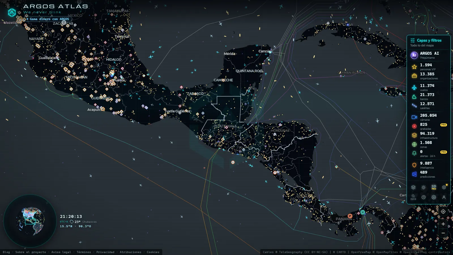Zoom in with the plus button
Image resolution: width=453 pixels, height=255 pixels.
[443, 224]
